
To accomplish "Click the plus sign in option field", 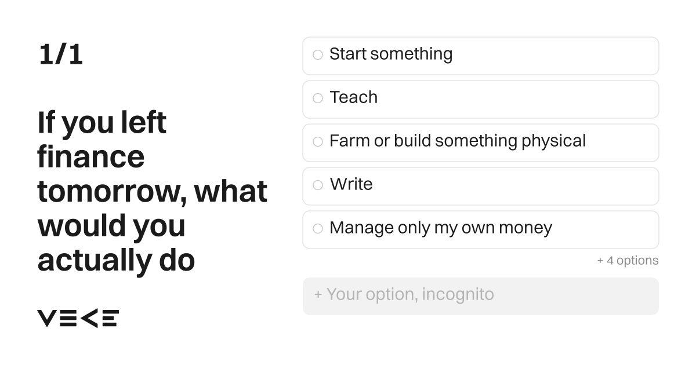I will (x=318, y=295).
